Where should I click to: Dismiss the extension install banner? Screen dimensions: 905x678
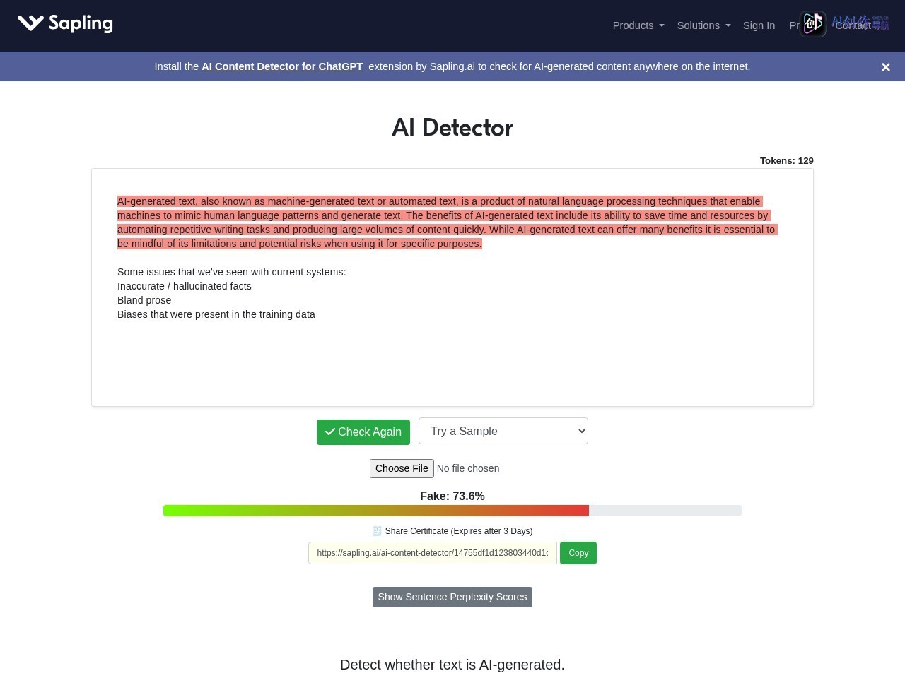coord(885,67)
